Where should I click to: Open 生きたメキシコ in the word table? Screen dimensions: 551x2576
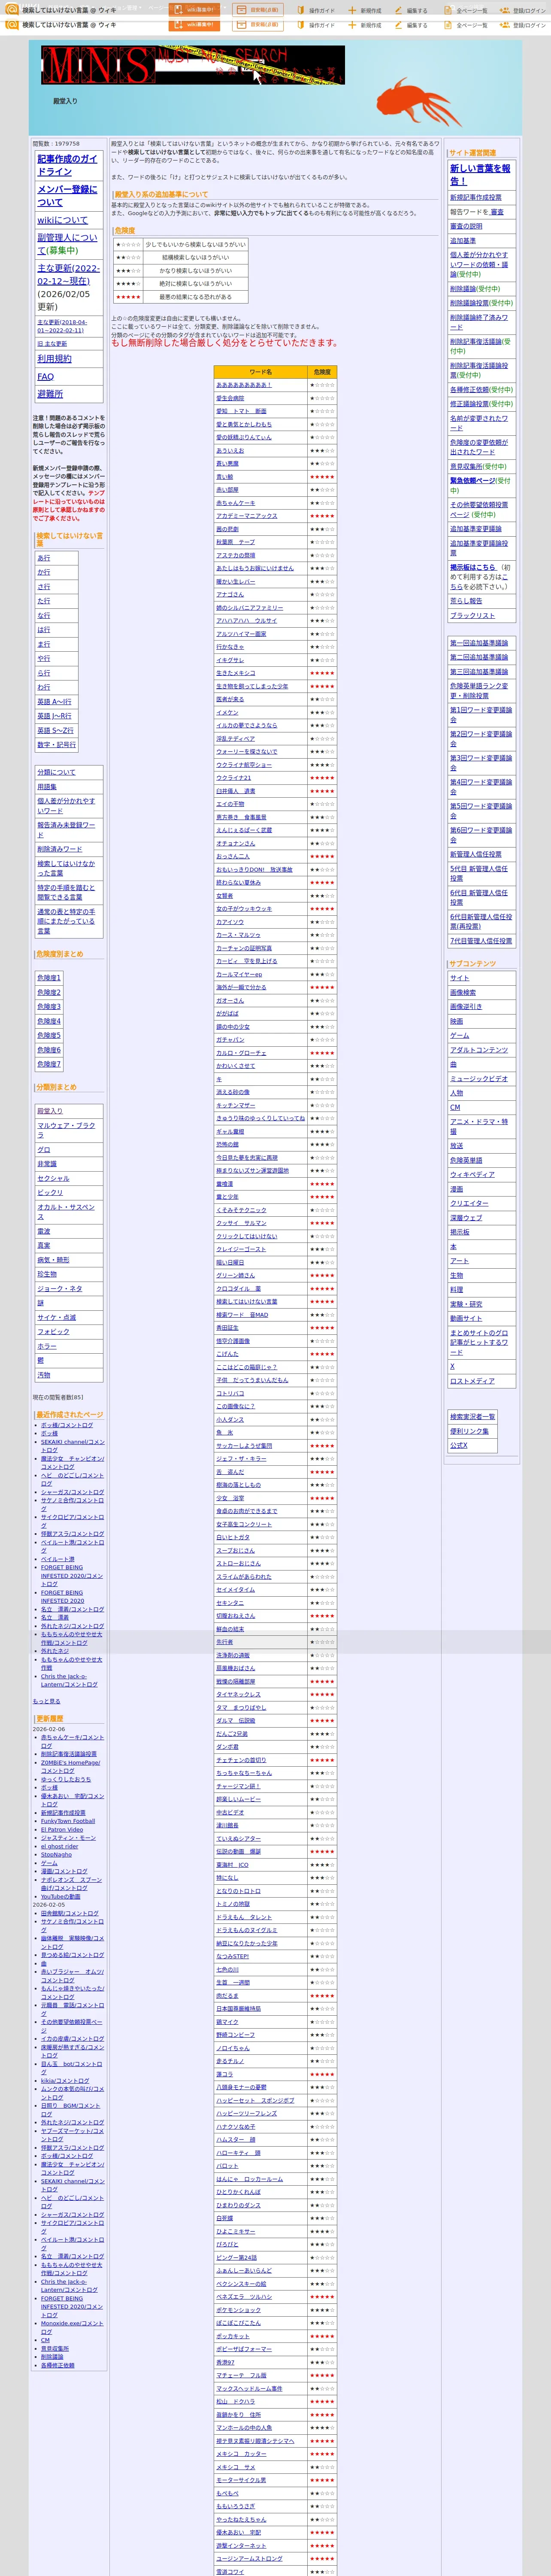pyautogui.click(x=236, y=673)
